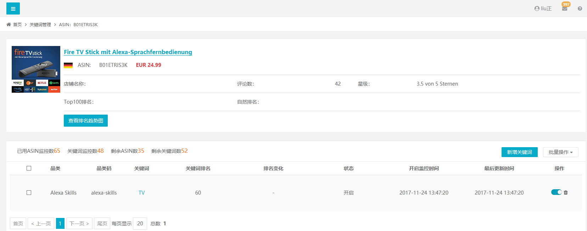This screenshot has width=587, height=231.
Task: Open the TV keyword link
Action: coord(142,193)
